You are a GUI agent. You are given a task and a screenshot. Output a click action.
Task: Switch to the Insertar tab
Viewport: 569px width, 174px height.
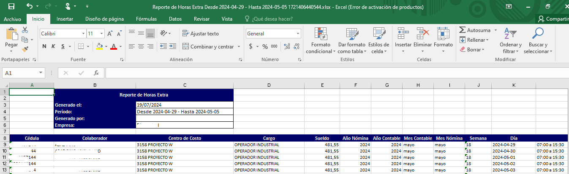[65, 19]
